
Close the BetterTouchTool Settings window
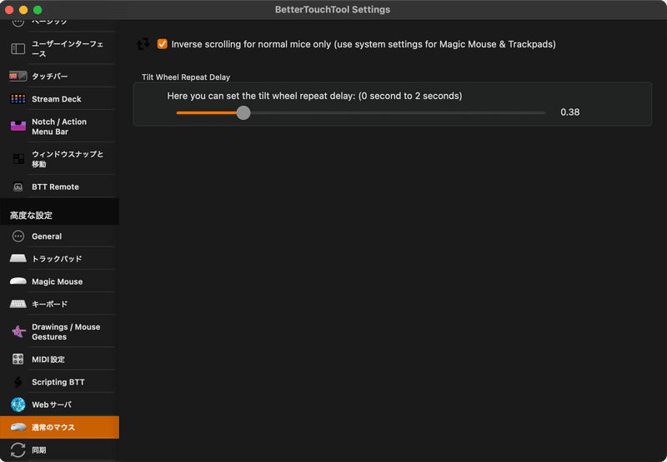tap(9, 9)
